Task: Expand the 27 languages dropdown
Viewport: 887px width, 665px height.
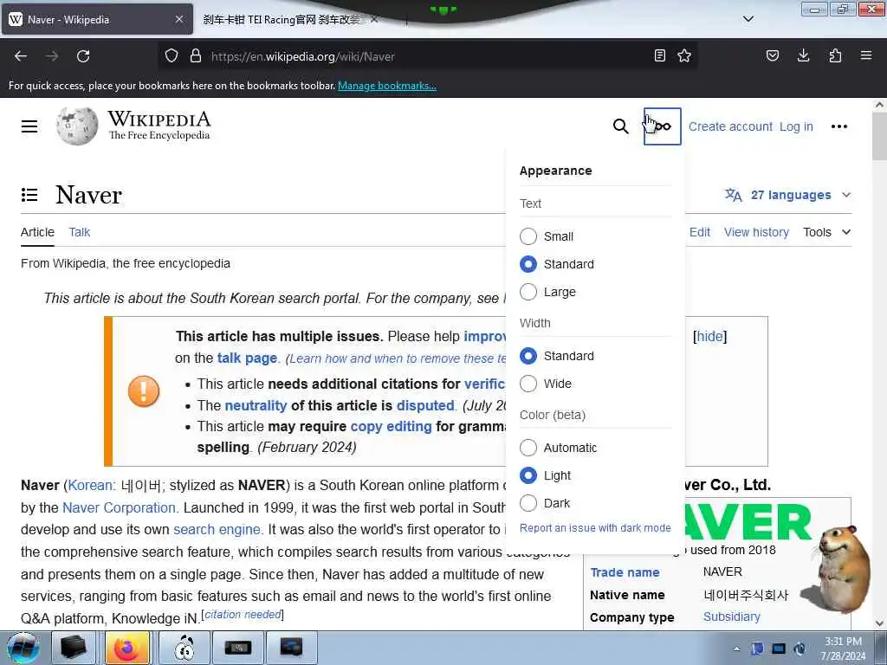Action: [788, 195]
